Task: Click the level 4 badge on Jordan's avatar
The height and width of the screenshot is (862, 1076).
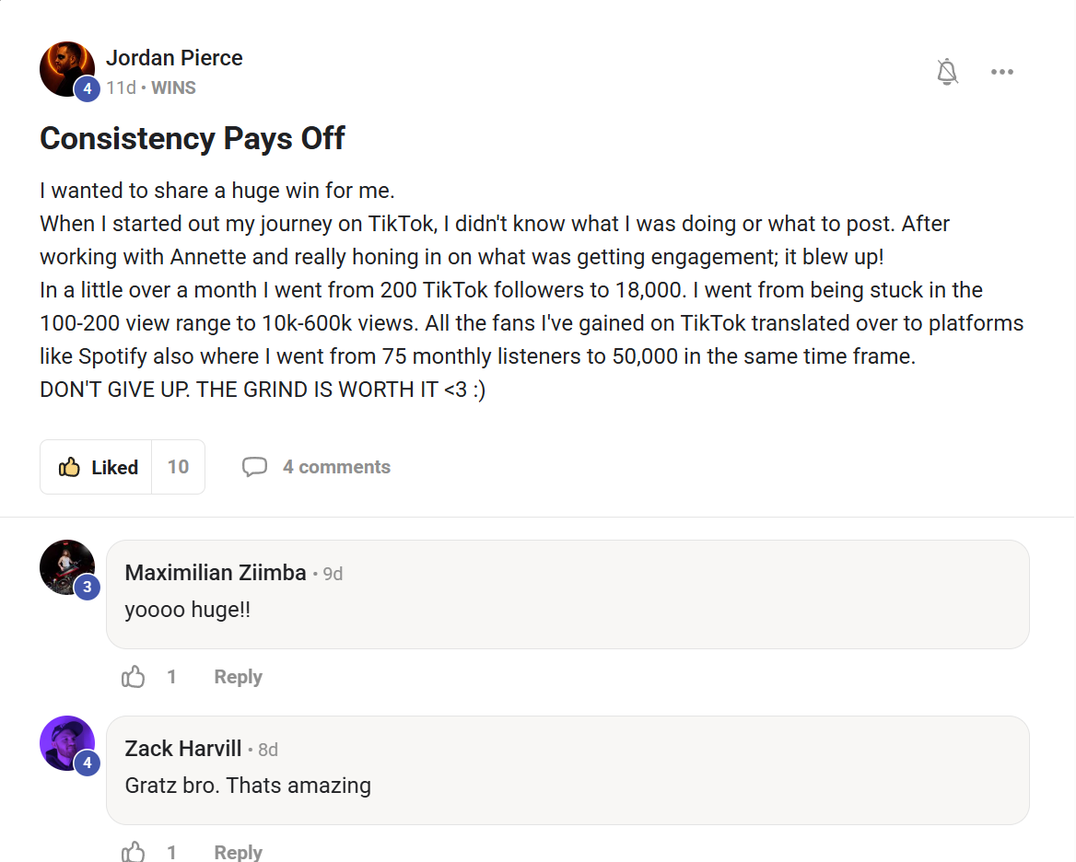Action: 88,89
